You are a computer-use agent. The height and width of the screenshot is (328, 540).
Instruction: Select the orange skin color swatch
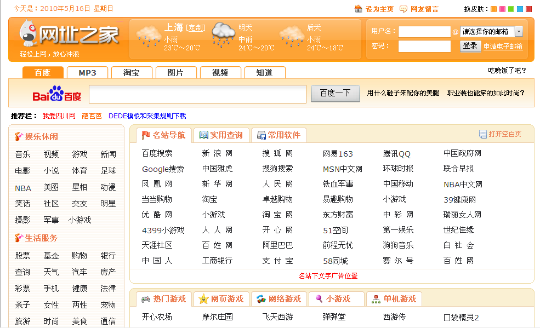coord(493,9)
